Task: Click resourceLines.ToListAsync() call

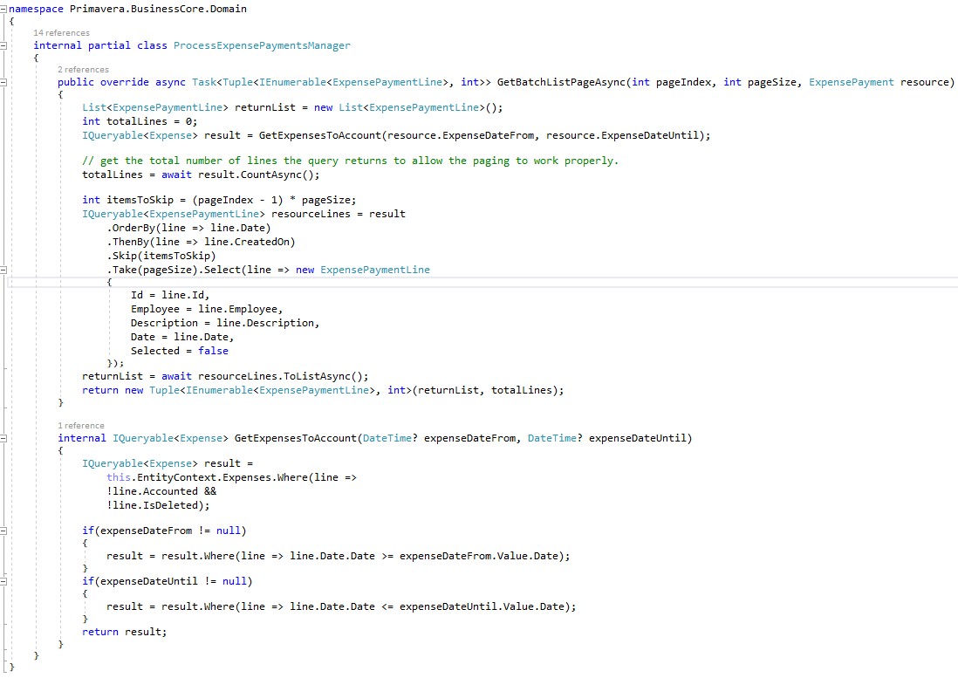Action: [280, 377]
